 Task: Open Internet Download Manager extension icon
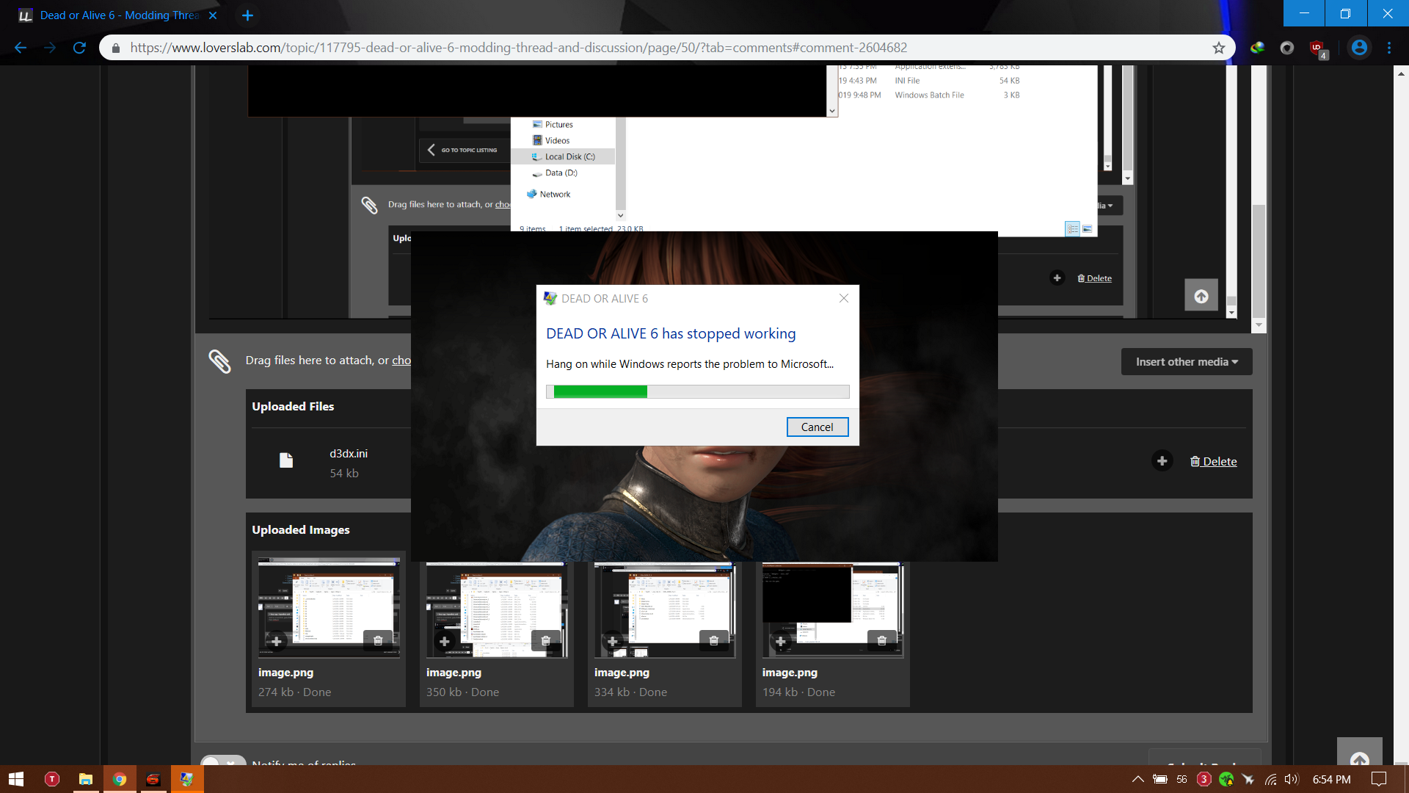click(1258, 48)
